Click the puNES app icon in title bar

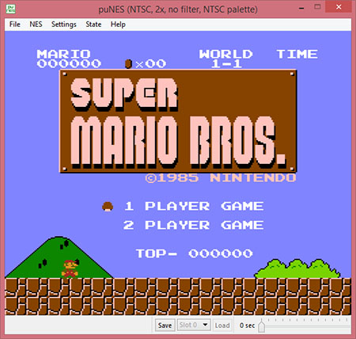tap(10, 9)
